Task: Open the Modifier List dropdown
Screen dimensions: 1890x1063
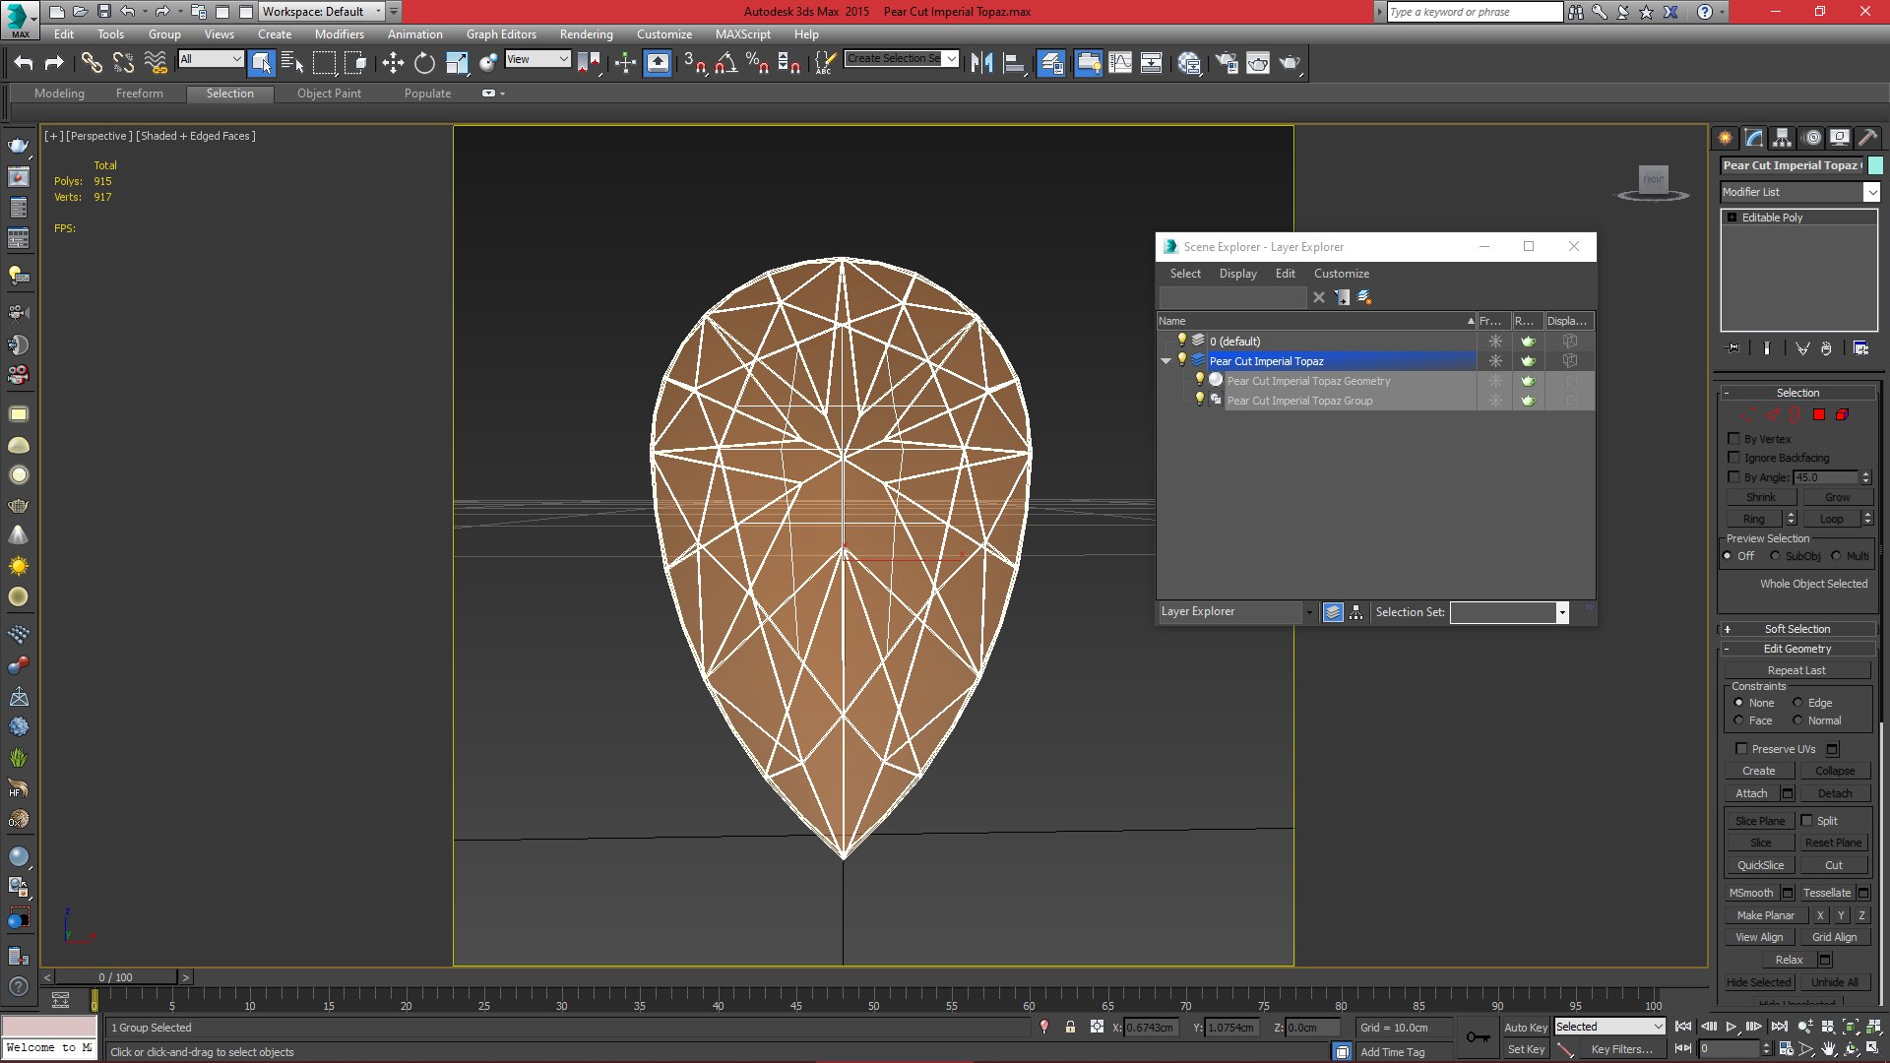Action: point(1799,192)
